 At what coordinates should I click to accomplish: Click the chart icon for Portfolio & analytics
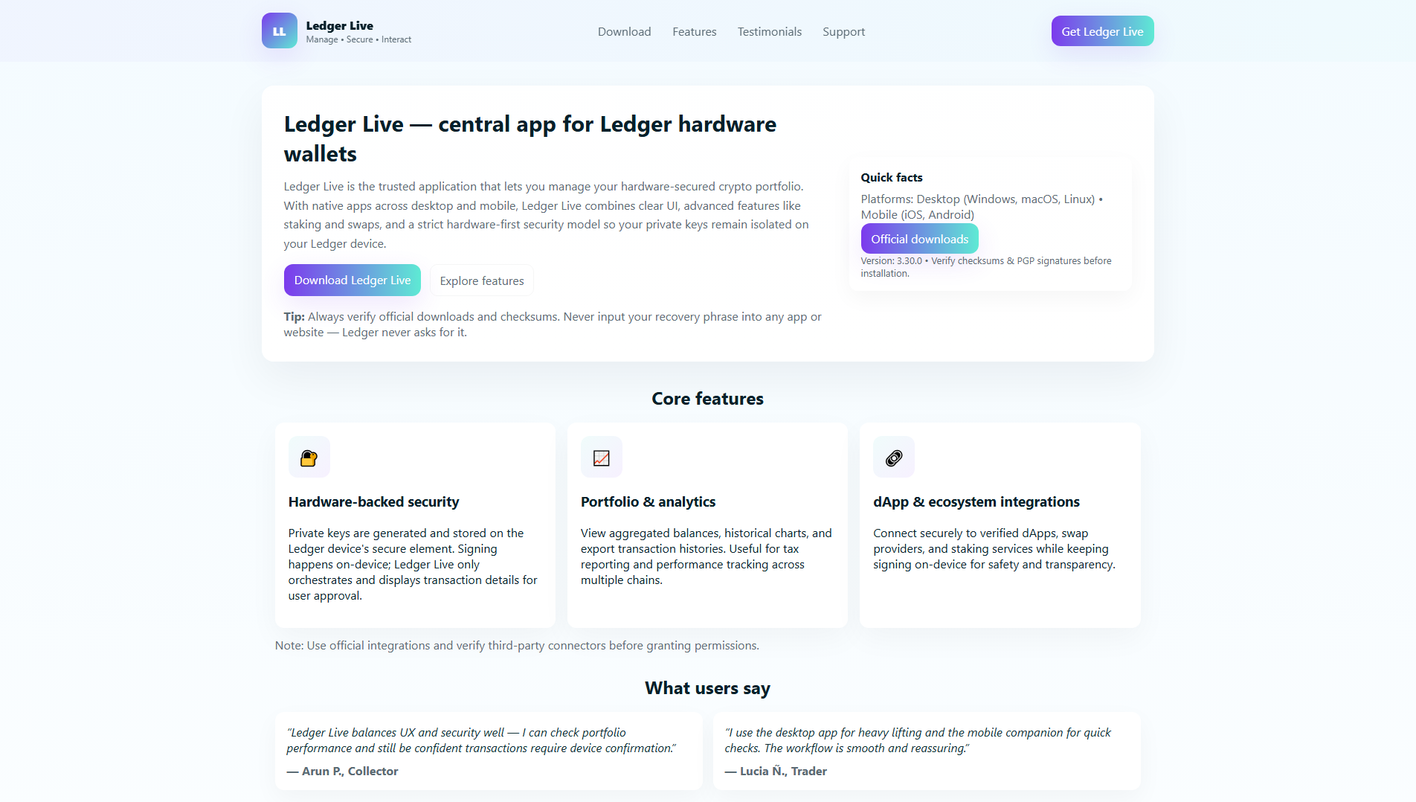pyautogui.click(x=601, y=458)
